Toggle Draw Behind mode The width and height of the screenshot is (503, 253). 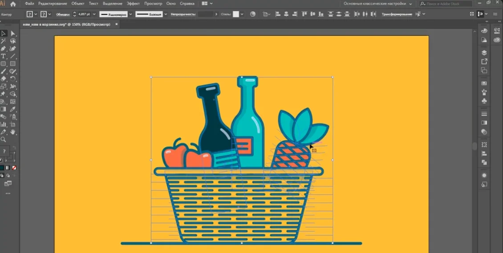point(8,176)
